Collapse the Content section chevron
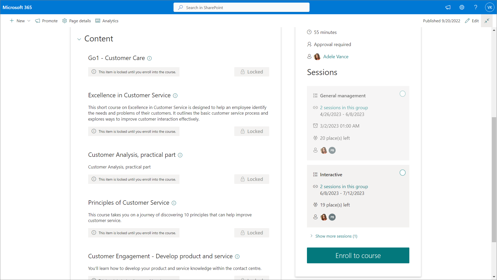497x280 pixels. [x=79, y=39]
